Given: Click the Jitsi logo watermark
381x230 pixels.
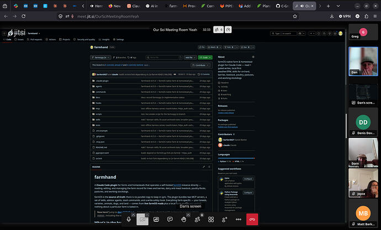Looking at the screenshot, I should [17, 33].
